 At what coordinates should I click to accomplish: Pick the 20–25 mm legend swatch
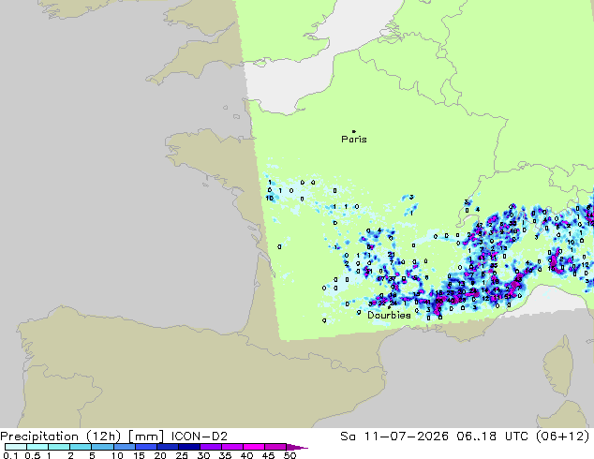pos(167,447)
